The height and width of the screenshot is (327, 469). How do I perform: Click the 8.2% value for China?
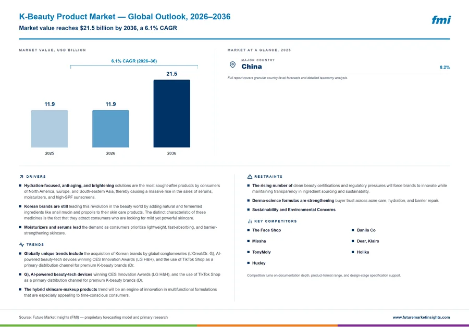click(445, 68)
